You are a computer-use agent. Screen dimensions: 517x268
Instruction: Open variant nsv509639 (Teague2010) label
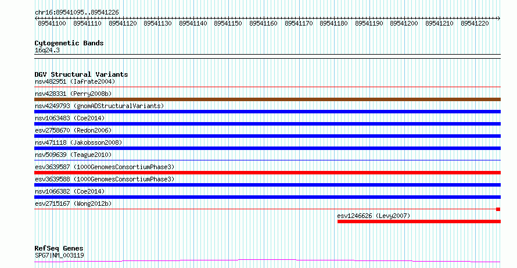pos(73,155)
